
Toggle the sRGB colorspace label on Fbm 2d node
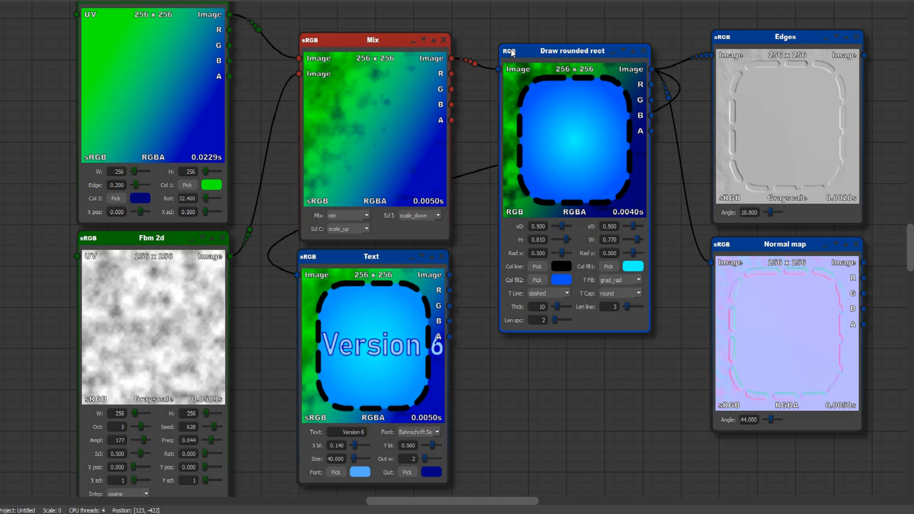(x=88, y=238)
